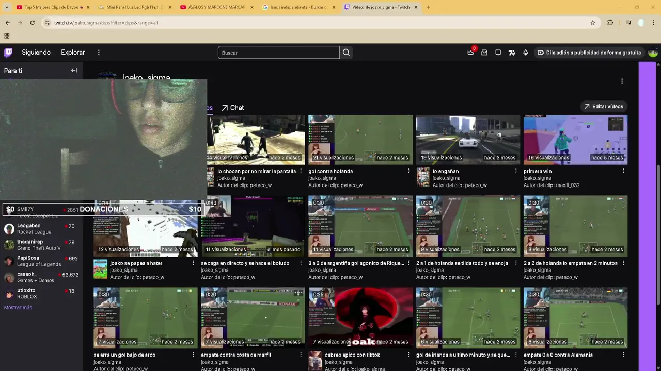Screen dimensions: 661x371
Task: Open the whispers chat bubble icon
Action: (x=498, y=53)
